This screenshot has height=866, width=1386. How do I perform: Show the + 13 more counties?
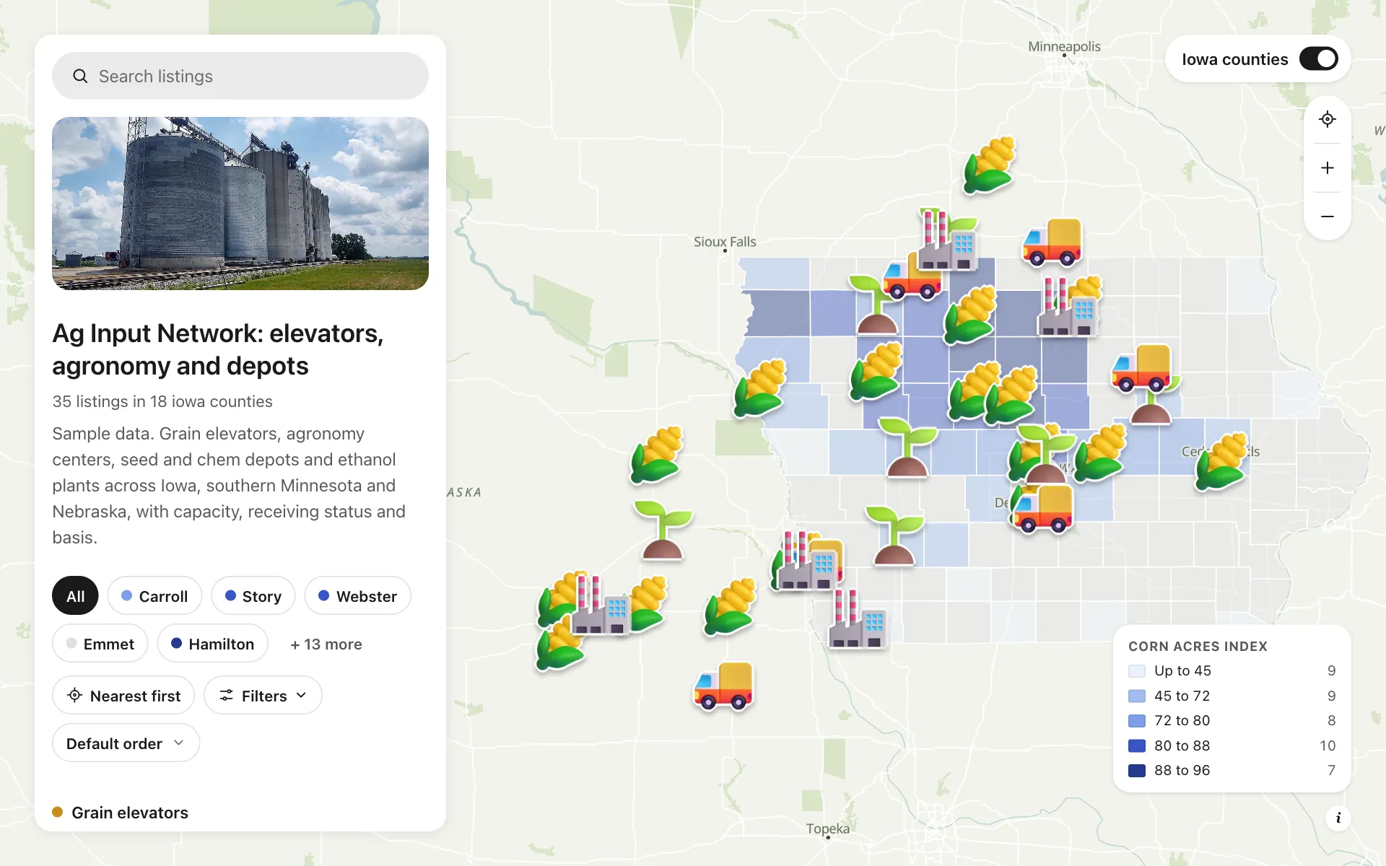[326, 644]
